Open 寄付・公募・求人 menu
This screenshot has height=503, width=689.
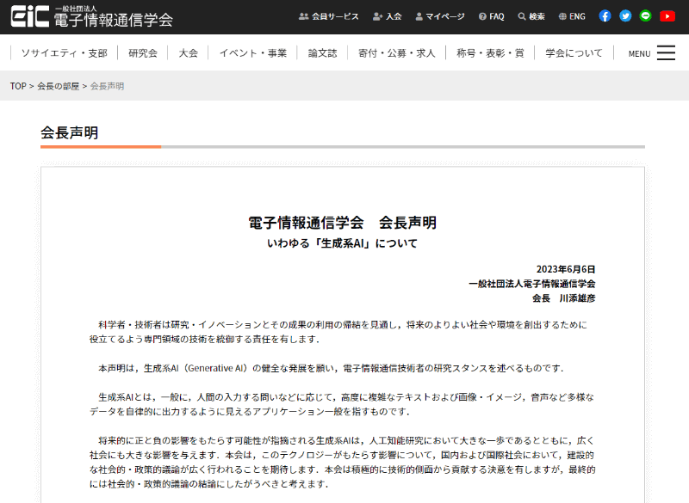pos(396,53)
